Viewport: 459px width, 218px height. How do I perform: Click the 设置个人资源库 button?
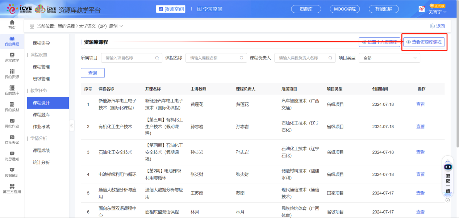(x=379, y=42)
